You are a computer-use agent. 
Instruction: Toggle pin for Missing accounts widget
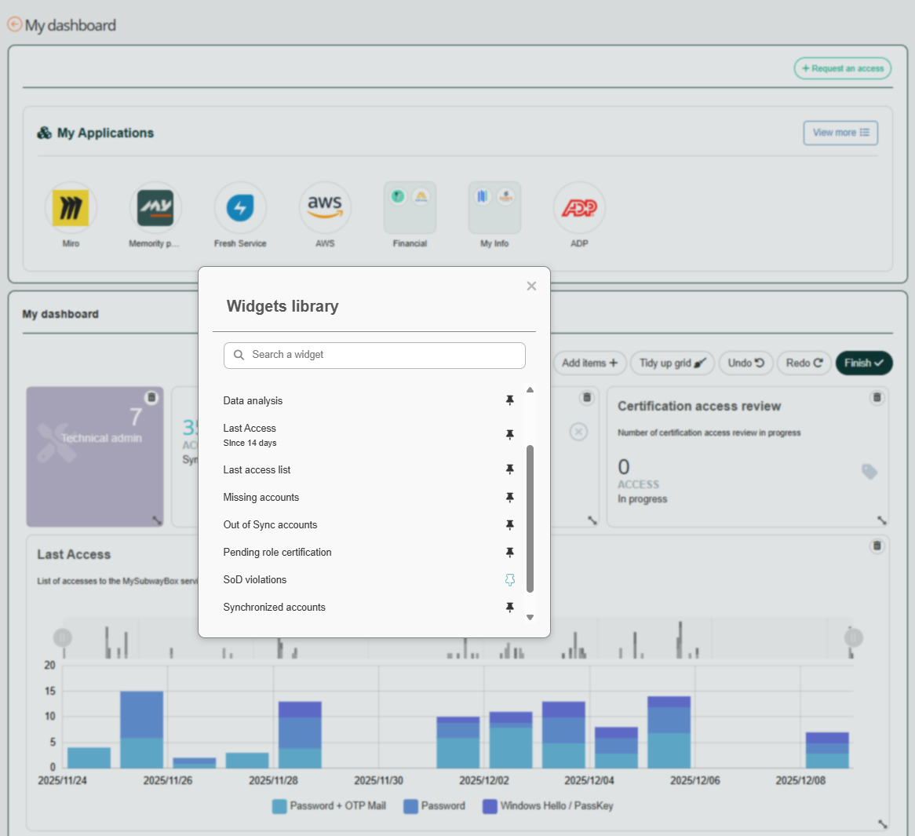tap(509, 498)
